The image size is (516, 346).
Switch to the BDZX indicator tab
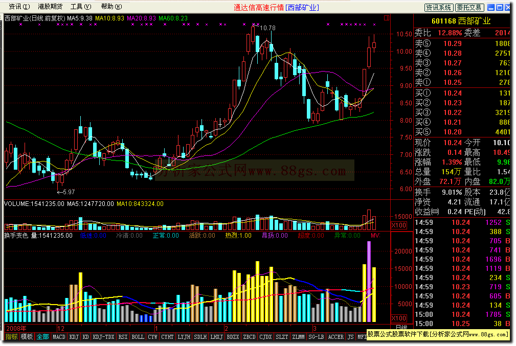coord(233,337)
